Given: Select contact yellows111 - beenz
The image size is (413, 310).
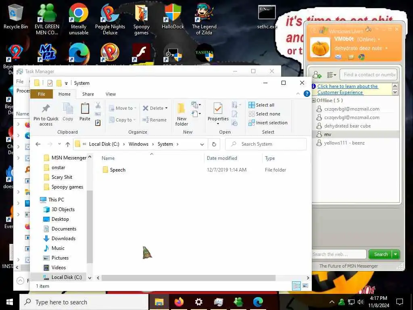Looking at the screenshot, I should (344, 143).
